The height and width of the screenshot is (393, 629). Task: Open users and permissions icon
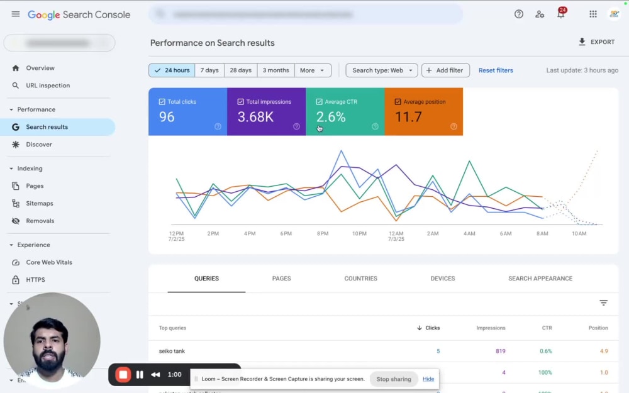(540, 14)
